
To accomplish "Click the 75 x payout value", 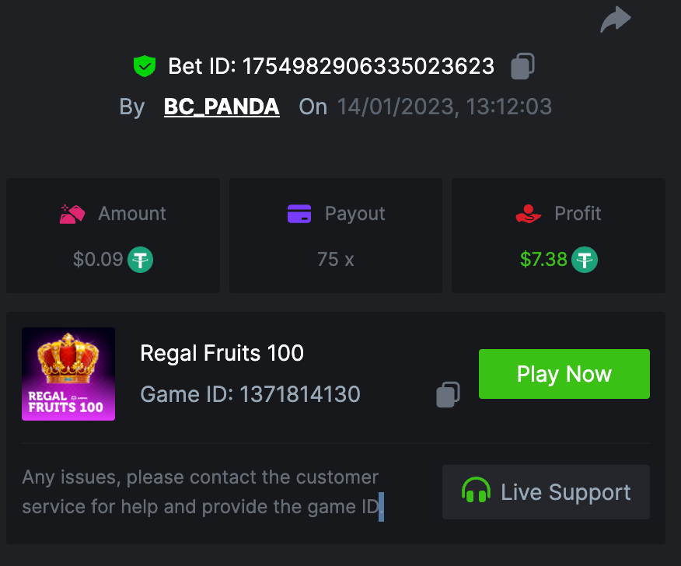I will coord(335,259).
